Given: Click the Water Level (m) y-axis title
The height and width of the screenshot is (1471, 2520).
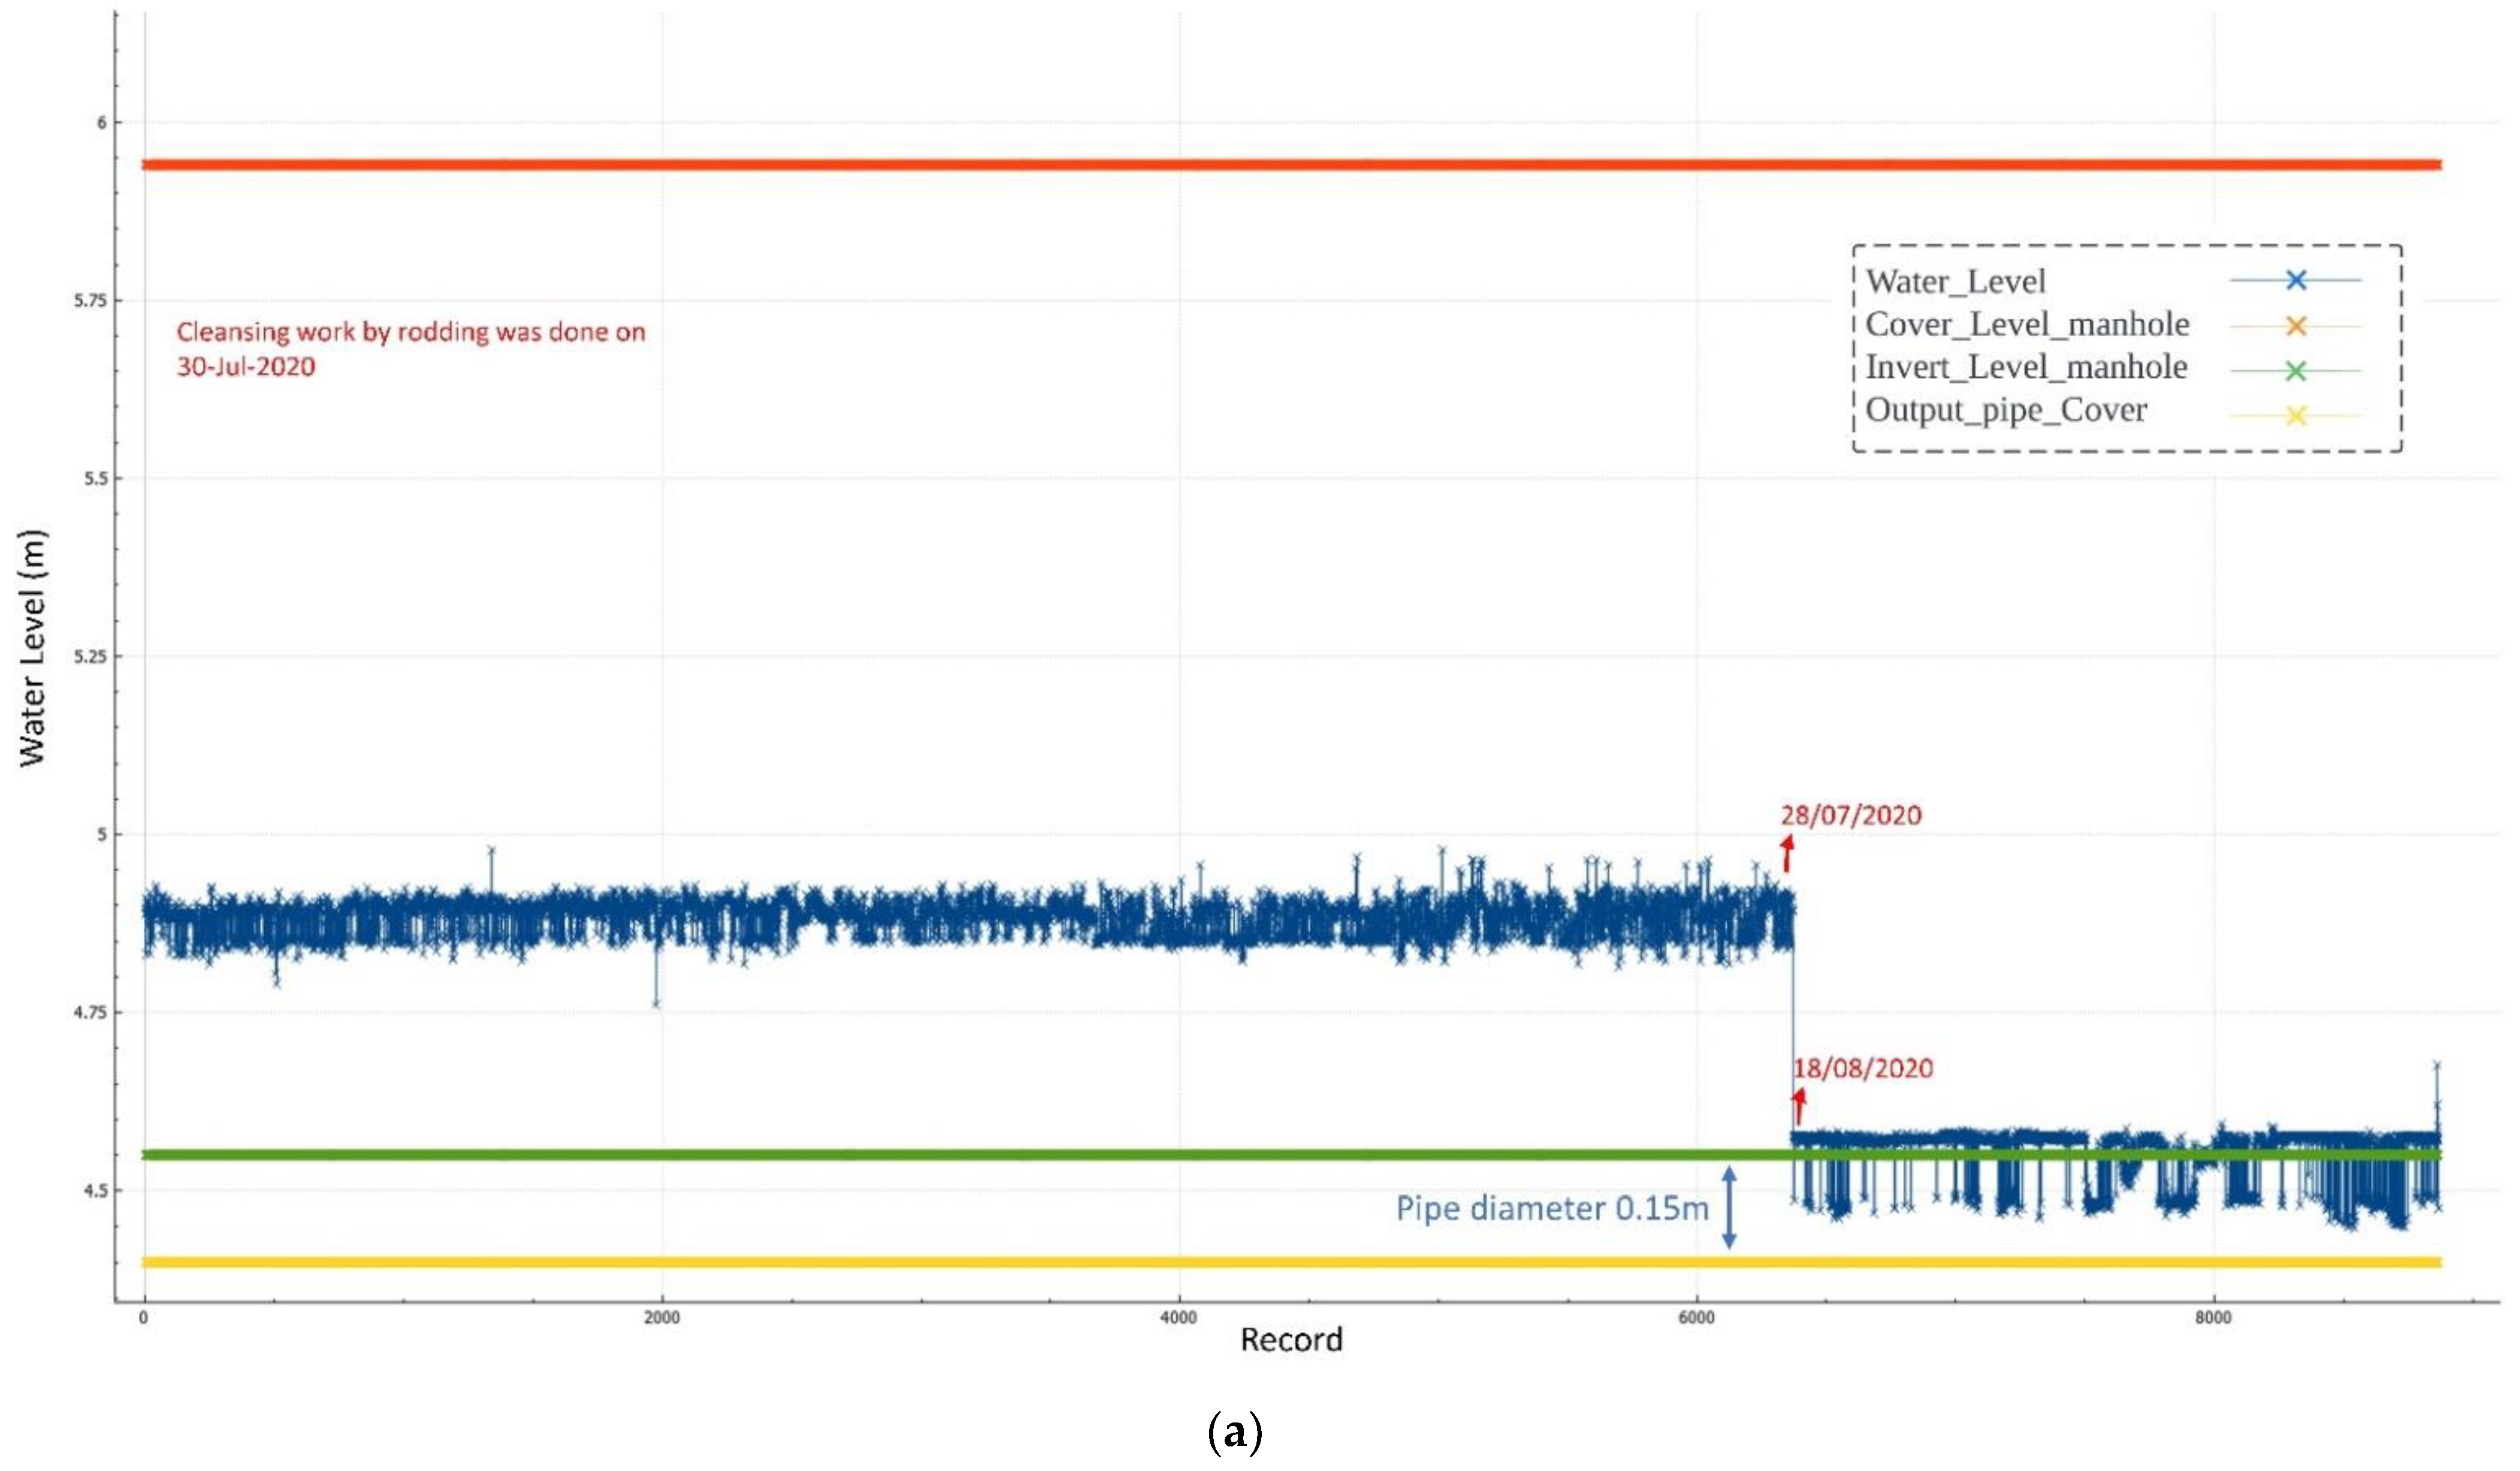Looking at the screenshot, I should pos(32,649).
